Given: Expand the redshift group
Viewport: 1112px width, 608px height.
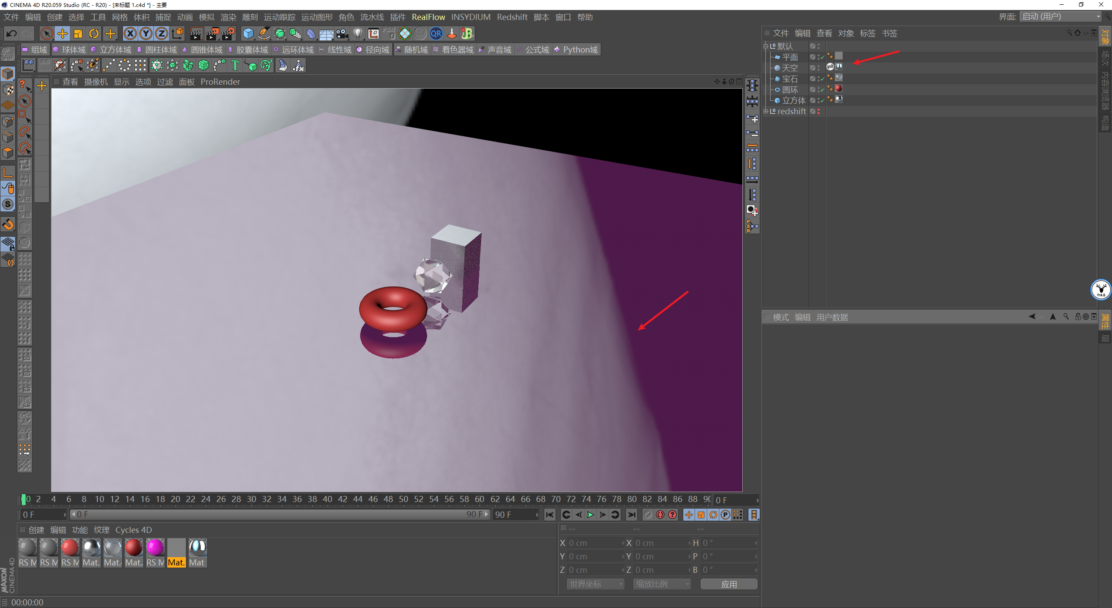Looking at the screenshot, I should click(766, 111).
